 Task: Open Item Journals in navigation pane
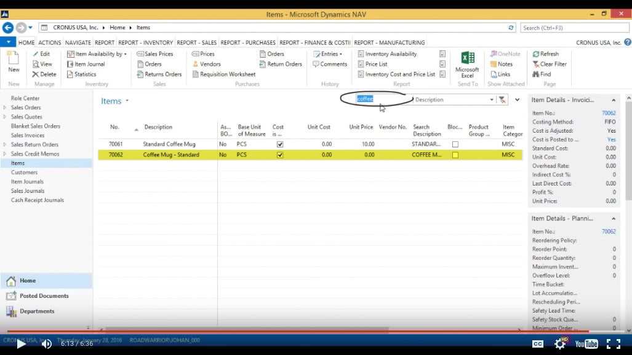(27, 182)
